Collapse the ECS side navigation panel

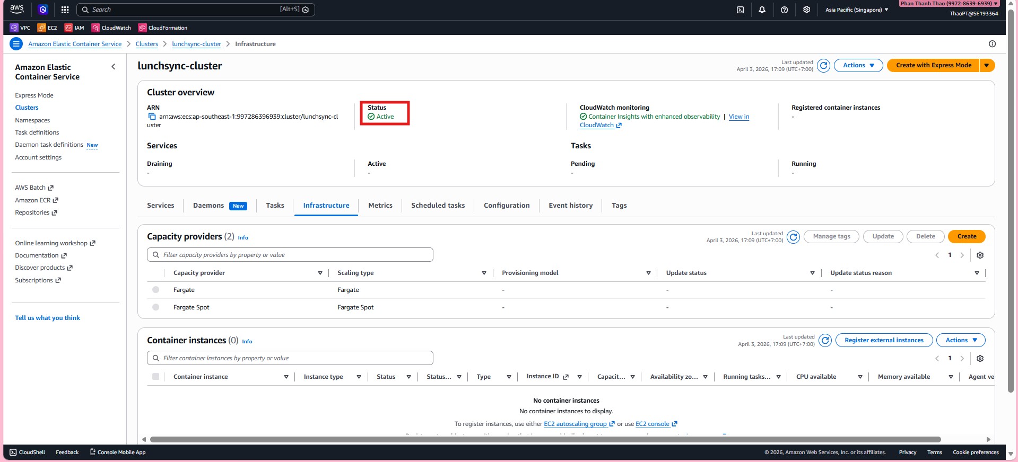113,67
